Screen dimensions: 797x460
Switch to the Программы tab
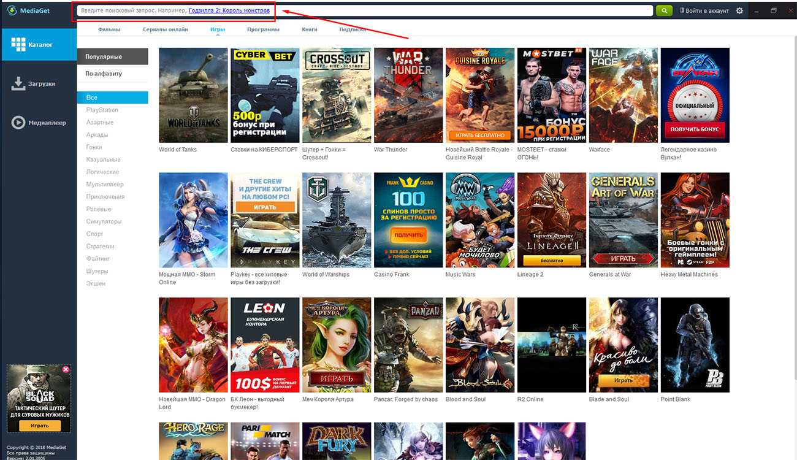point(264,29)
